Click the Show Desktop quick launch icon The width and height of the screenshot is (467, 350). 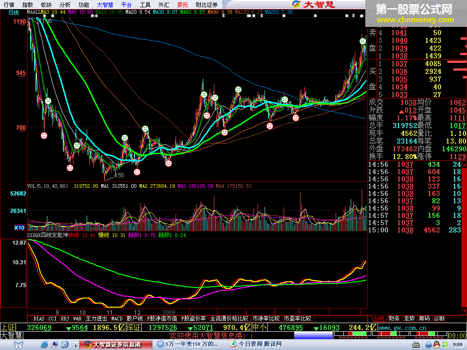tap(55, 345)
